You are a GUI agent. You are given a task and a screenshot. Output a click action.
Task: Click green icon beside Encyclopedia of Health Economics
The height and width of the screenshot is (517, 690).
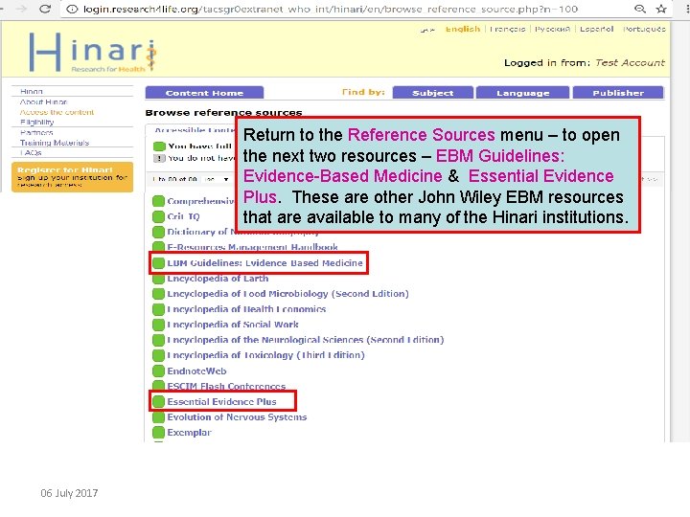point(158,309)
